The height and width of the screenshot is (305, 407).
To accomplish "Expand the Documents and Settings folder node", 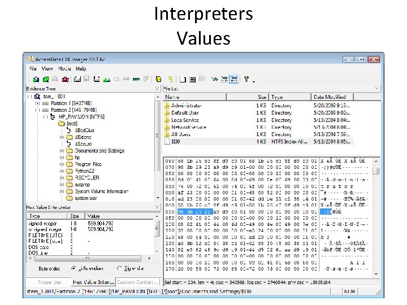I will [62, 150].
